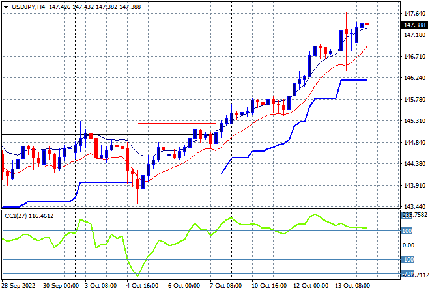Click the 6 Oct 00:00 time label
The width and height of the screenshot is (430, 293).
click(x=184, y=286)
